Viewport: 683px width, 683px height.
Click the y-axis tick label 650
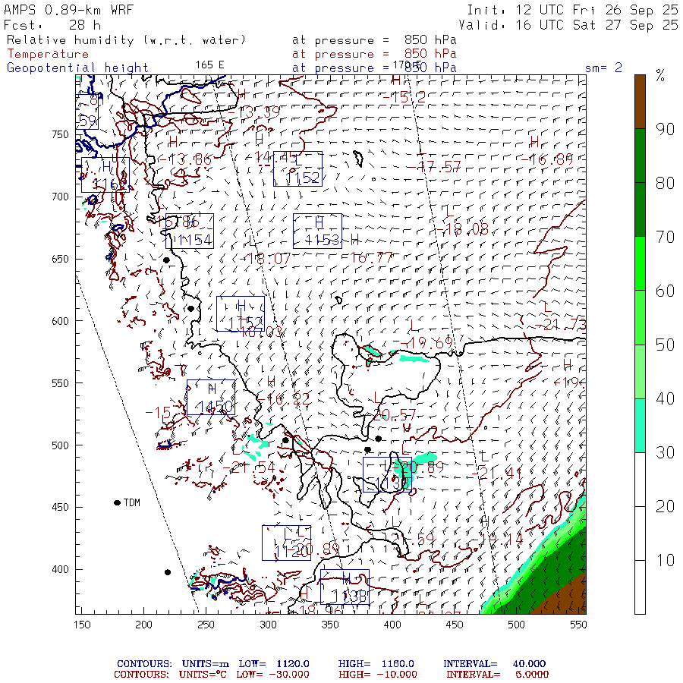pyautogui.click(x=60, y=260)
